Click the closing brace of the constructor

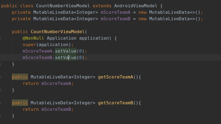(x=13, y=64)
